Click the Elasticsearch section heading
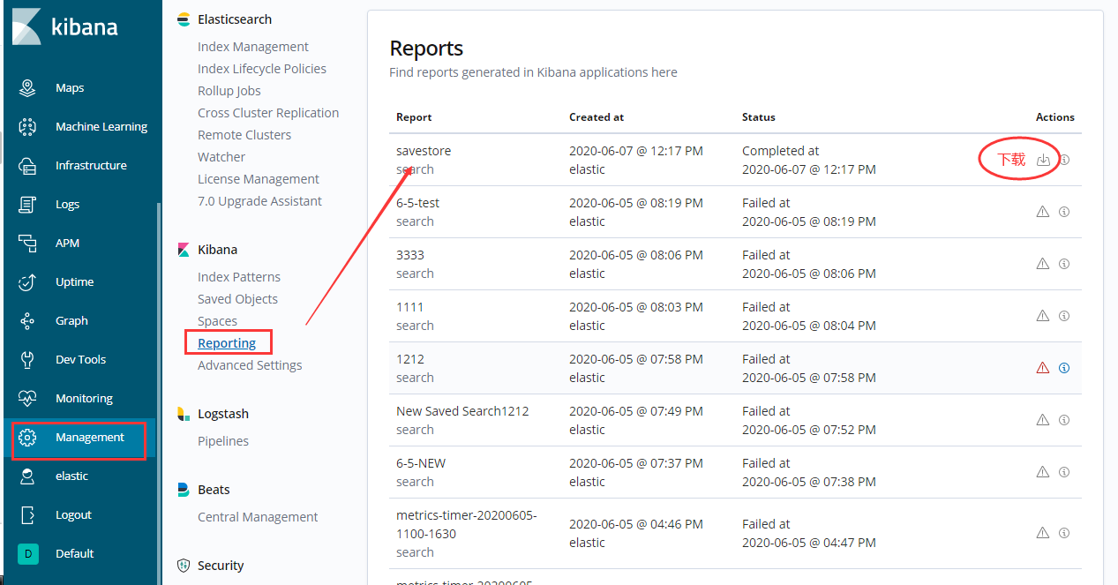Image resolution: width=1118 pixels, height=585 pixels. point(235,19)
